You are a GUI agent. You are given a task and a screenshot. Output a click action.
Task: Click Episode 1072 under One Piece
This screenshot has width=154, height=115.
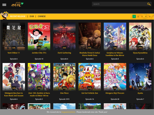(x=64, y=99)
